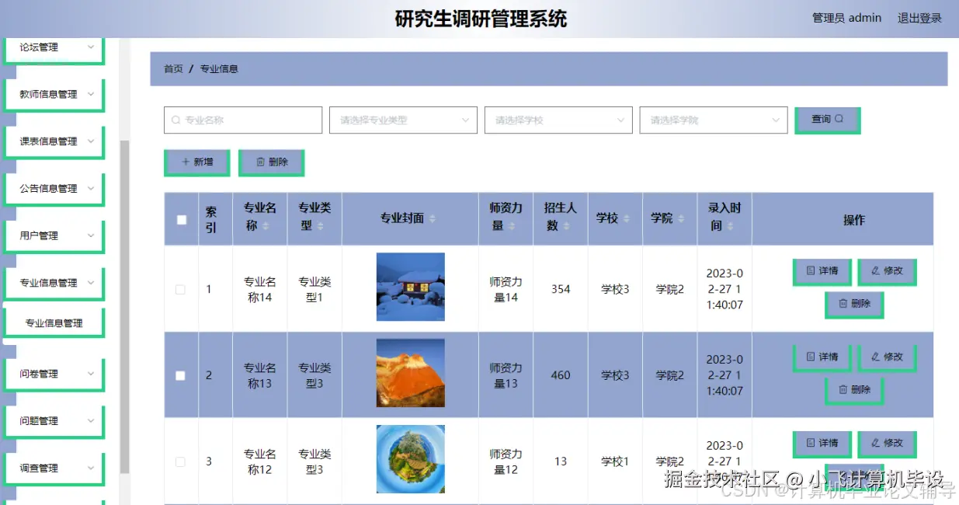Open the snowy cabin cover thumbnail
Image resolution: width=959 pixels, height=505 pixels.
[x=410, y=287]
